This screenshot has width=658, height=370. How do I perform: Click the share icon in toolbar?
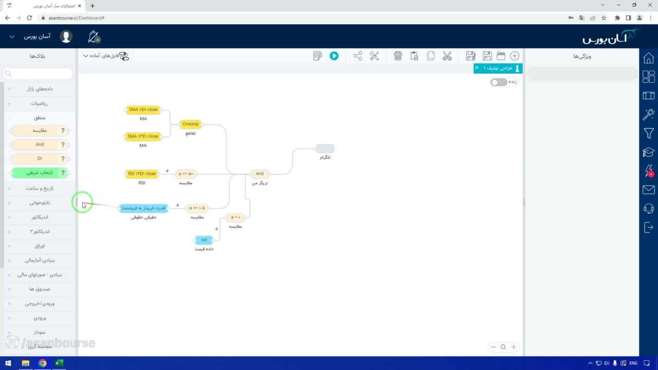click(358, 56)
